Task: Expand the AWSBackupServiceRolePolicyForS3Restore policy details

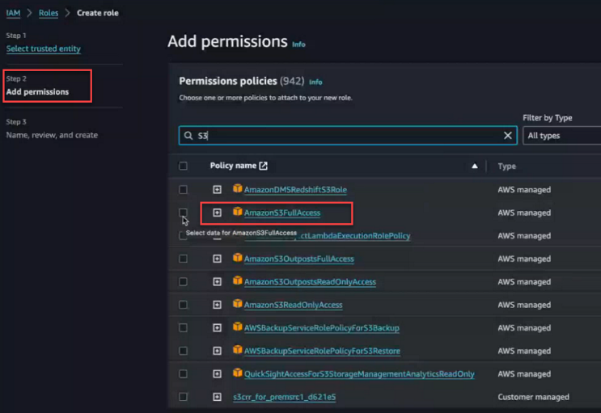Action: (218, 351)
